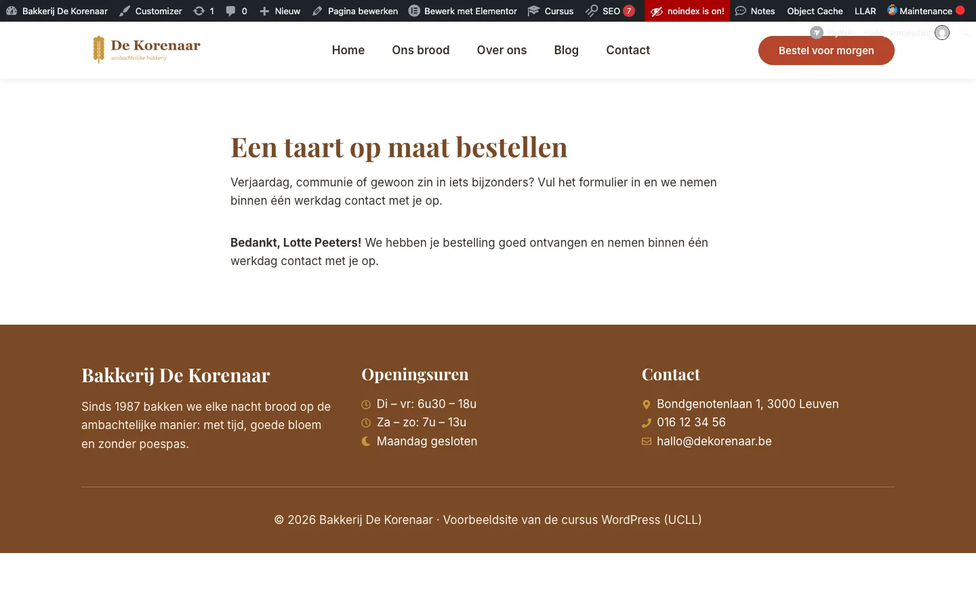The width and height of the screenshot is (976, 610).
Task: Click the "Openingsuren" footer heading
Action: click(x=415, y=375)
